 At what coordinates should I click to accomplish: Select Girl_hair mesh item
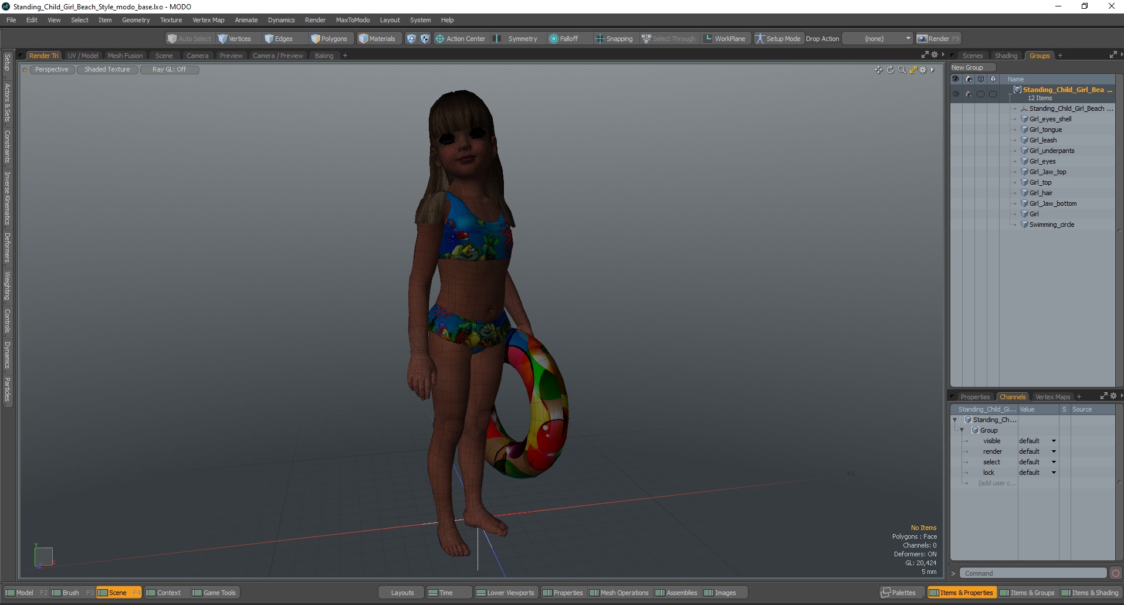click(x=1041, y=193)
